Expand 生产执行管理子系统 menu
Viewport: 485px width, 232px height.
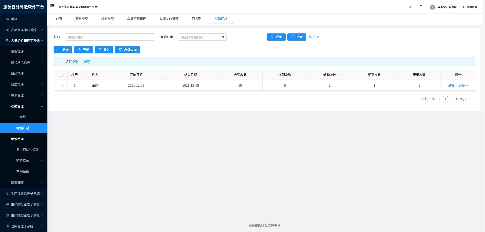(x=23, y=204)
